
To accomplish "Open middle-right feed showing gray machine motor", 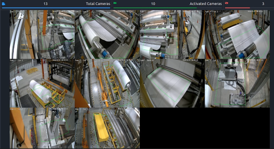I will tap(237, 83).
